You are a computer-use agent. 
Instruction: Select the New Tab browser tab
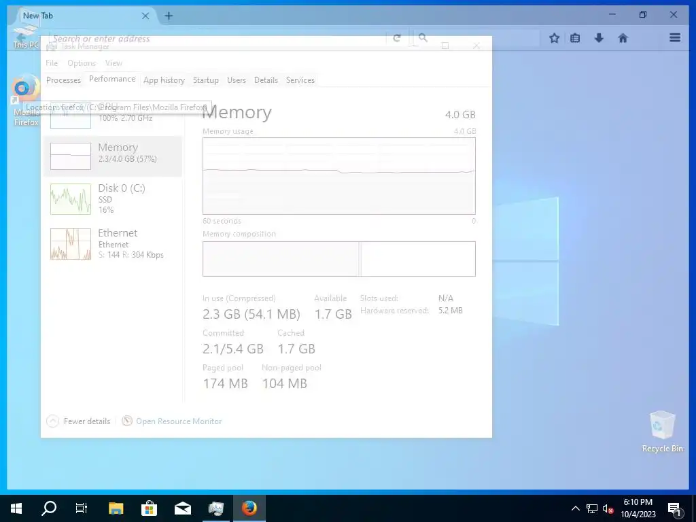coord(84,16)
